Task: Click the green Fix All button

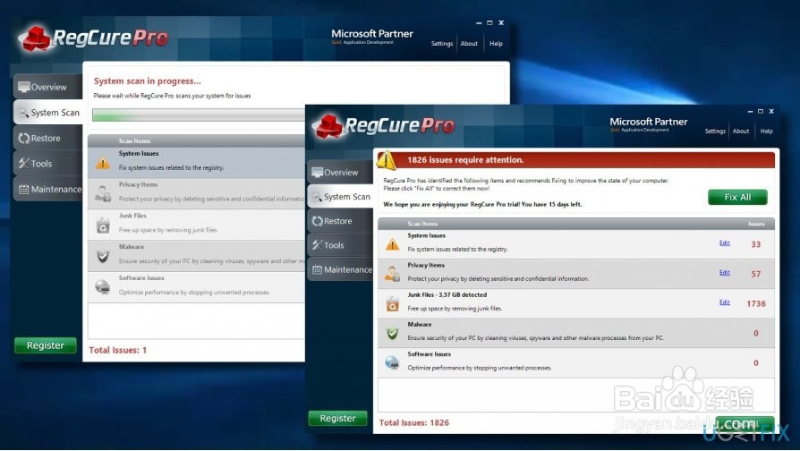Action: pos(737,197)
